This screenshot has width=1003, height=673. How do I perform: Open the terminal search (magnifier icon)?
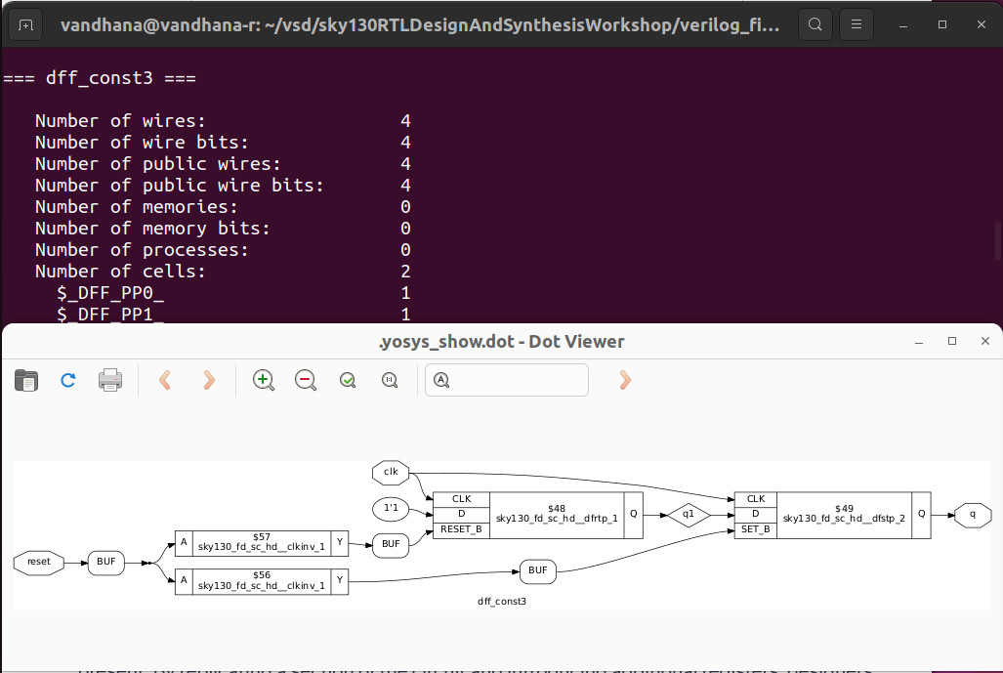815,24
